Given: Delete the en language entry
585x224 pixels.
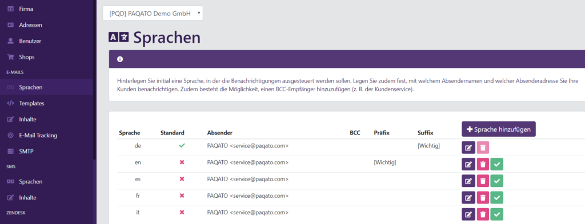Looking at the screenshot, I should (483, 164).
